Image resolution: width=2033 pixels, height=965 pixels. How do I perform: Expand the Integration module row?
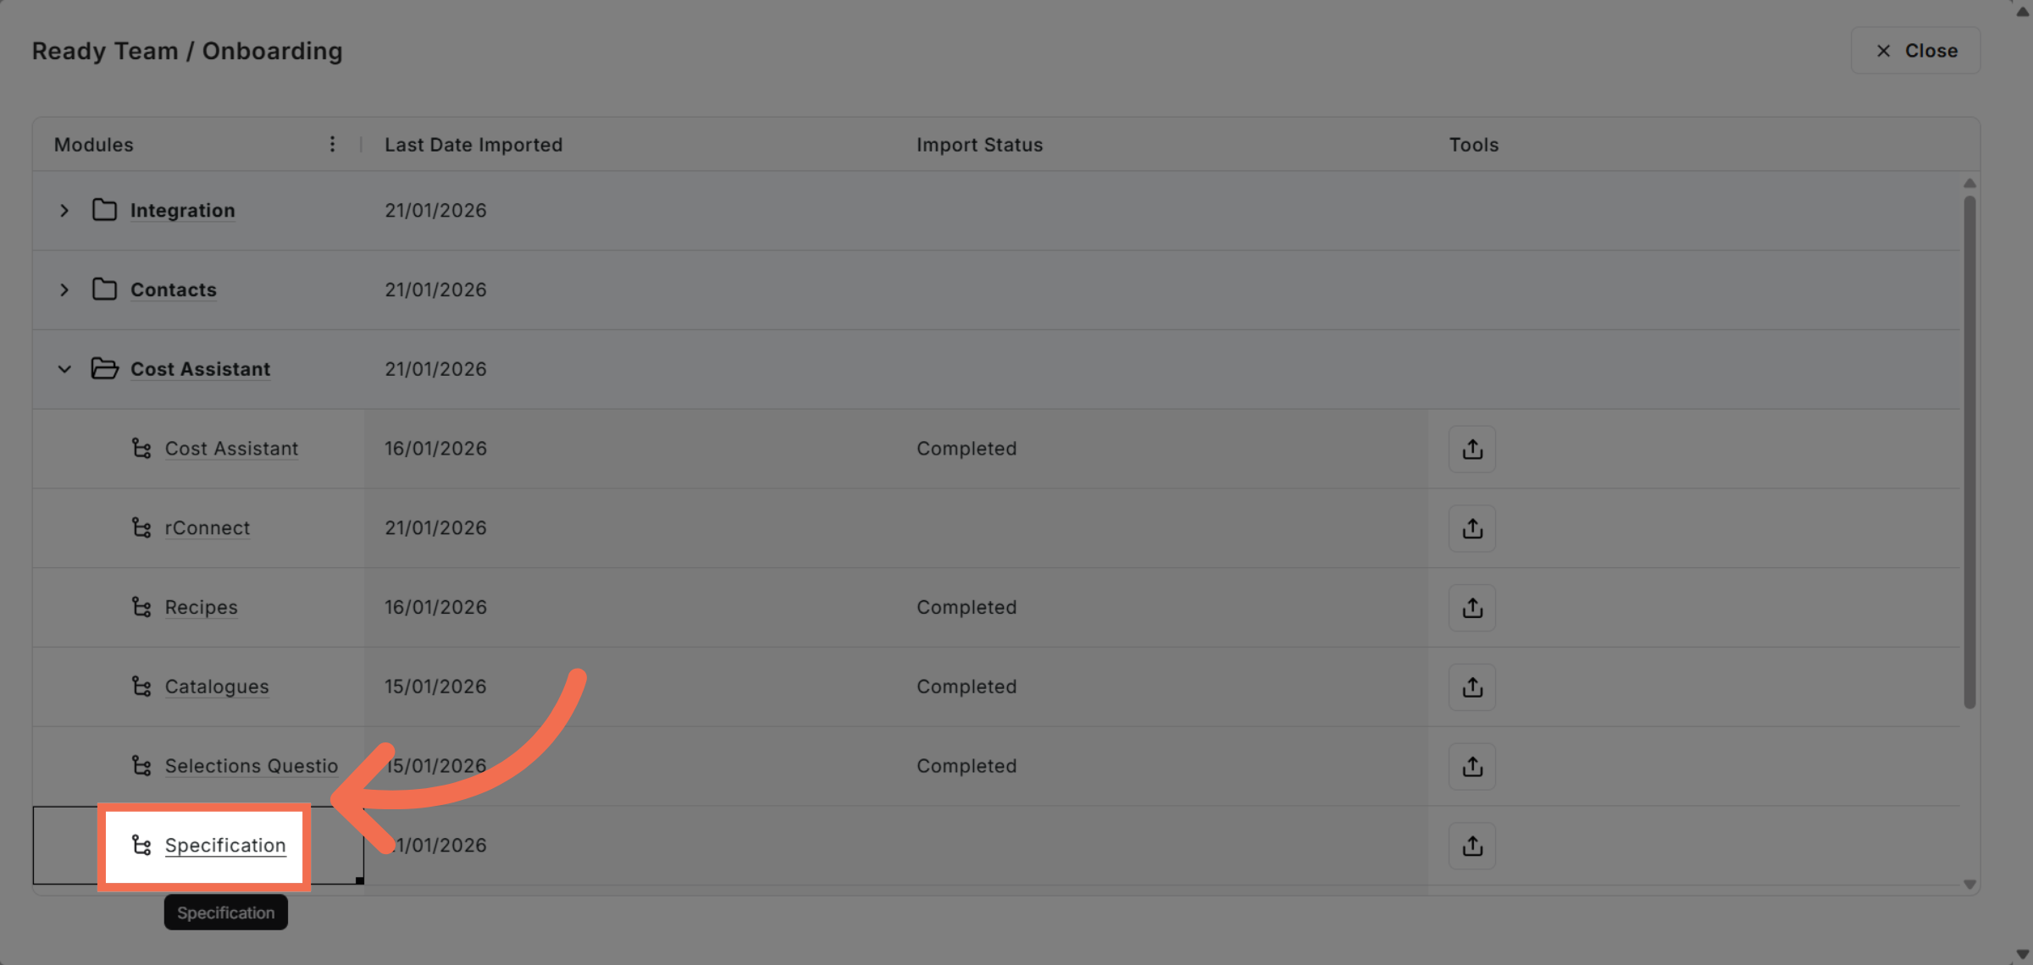coord(64,210)
